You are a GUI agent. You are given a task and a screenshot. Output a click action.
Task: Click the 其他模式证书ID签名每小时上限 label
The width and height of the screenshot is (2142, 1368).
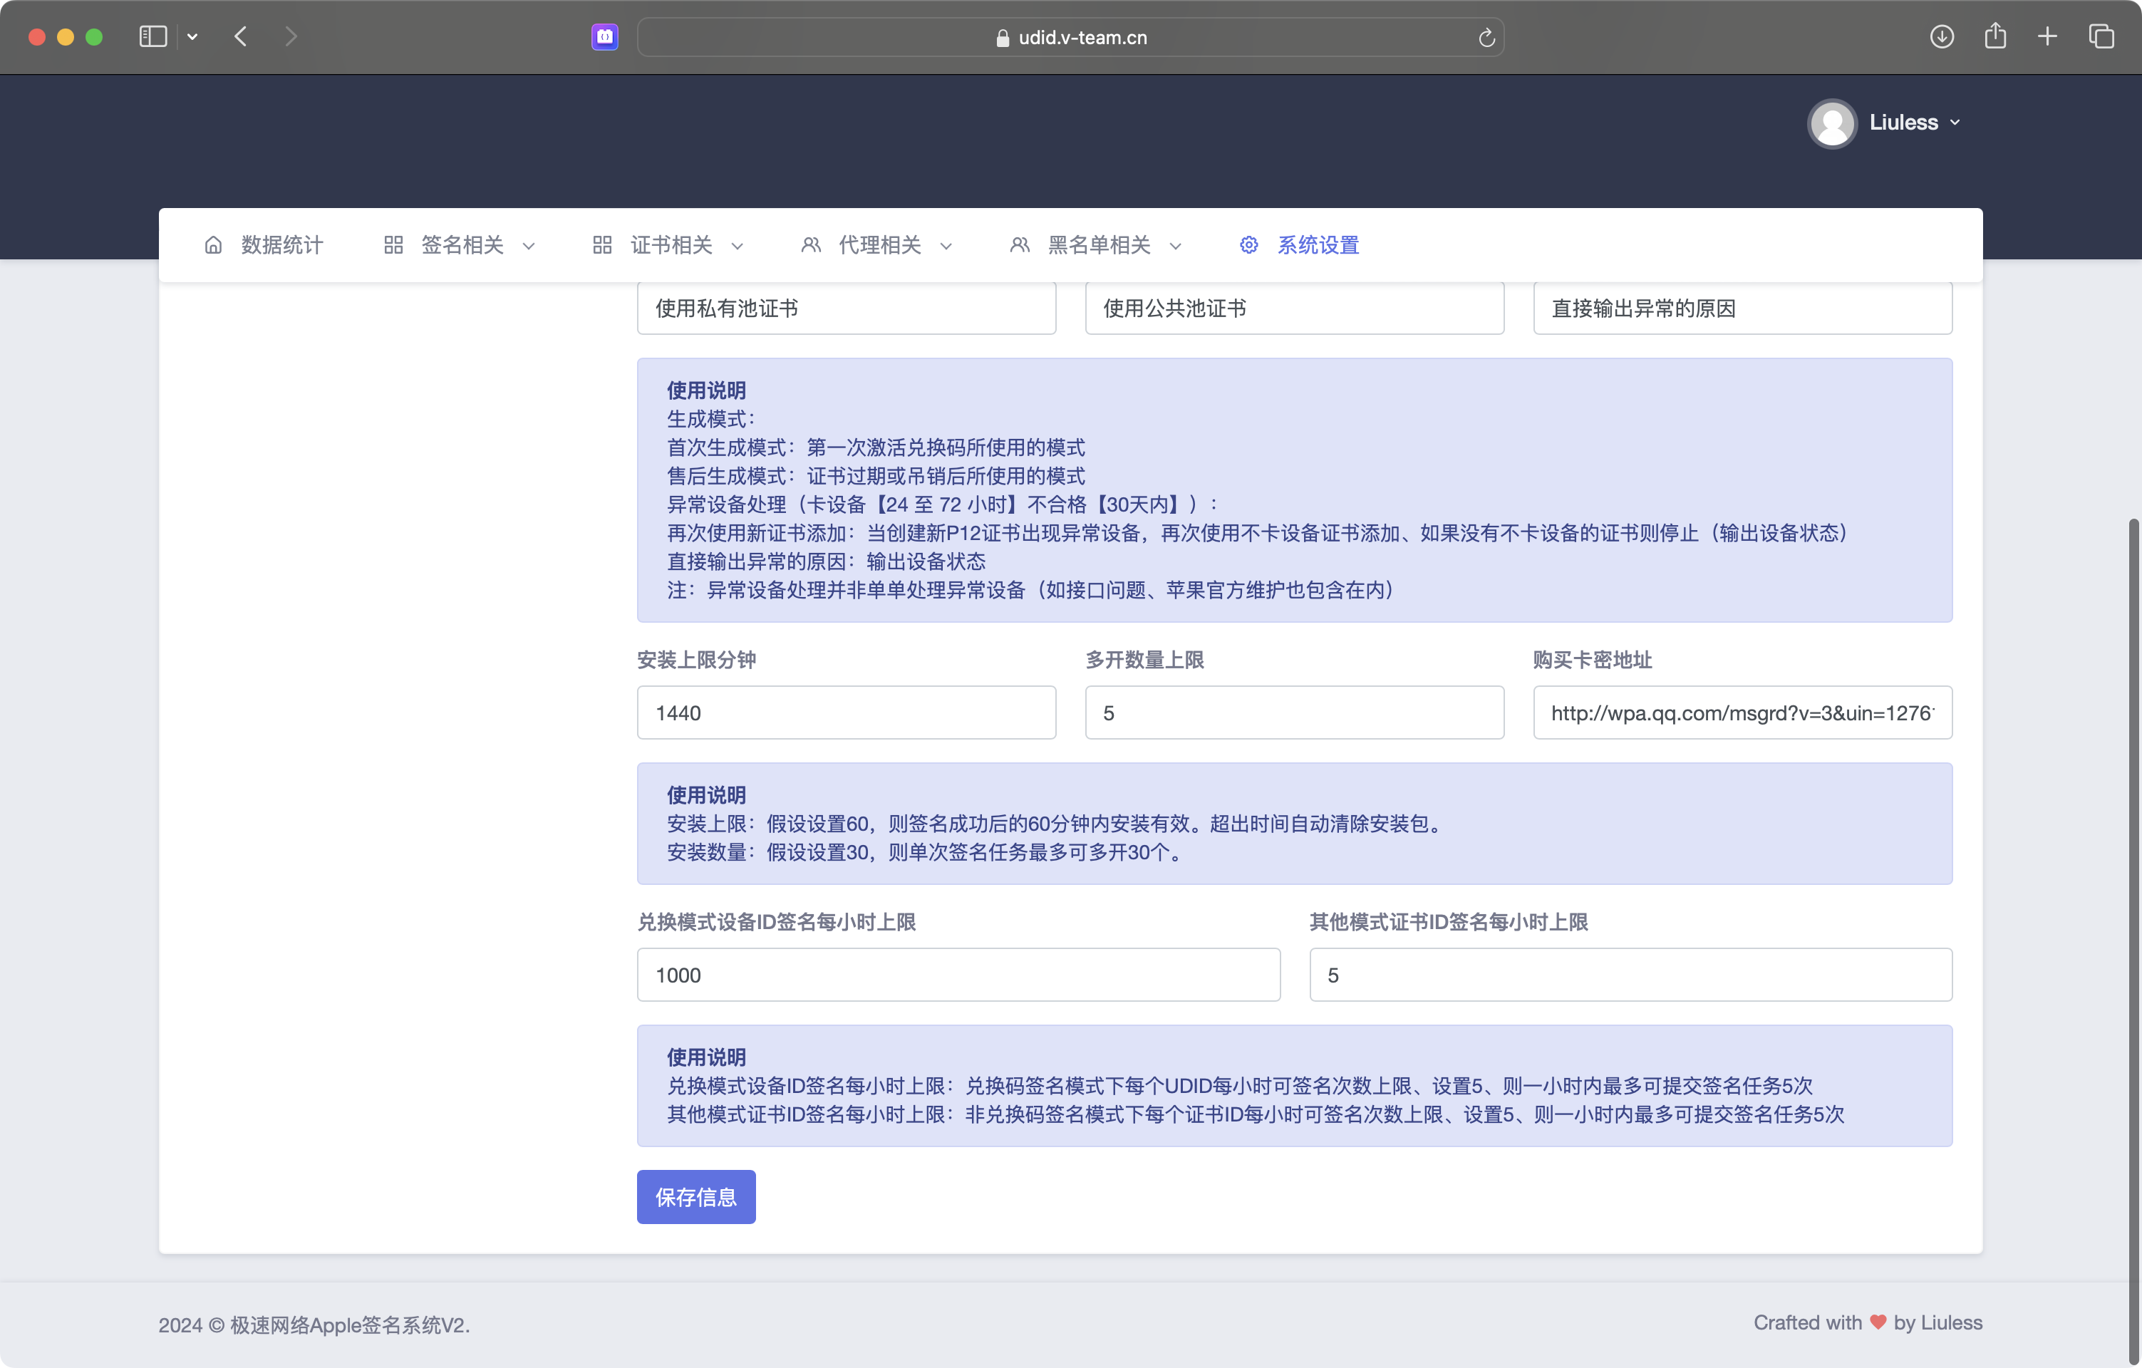1448,923
